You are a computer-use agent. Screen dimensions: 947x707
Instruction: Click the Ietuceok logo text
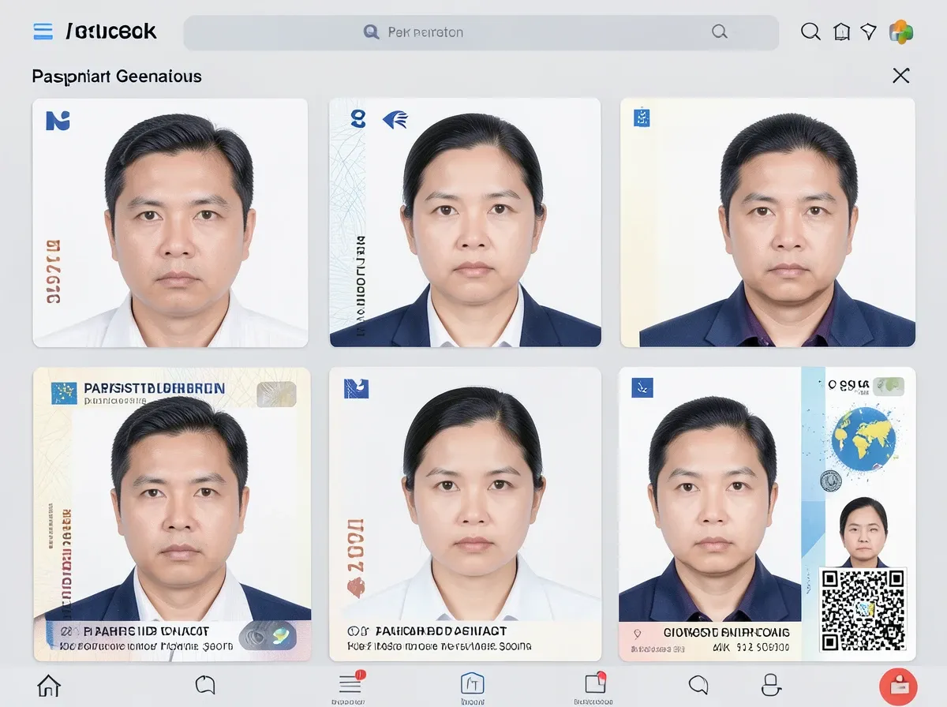pyautogui.click(x=110, y=32)
